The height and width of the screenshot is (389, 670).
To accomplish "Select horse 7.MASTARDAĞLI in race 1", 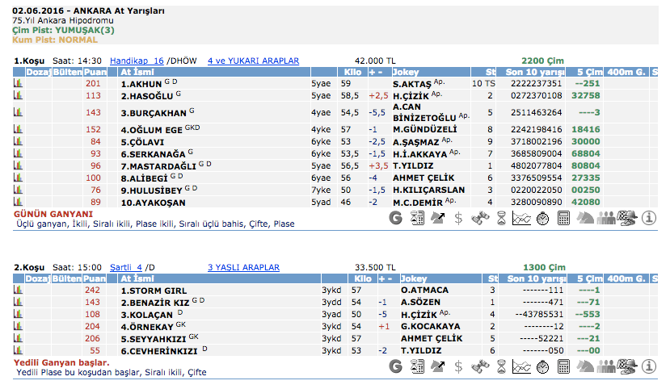I will coord(158,165).
